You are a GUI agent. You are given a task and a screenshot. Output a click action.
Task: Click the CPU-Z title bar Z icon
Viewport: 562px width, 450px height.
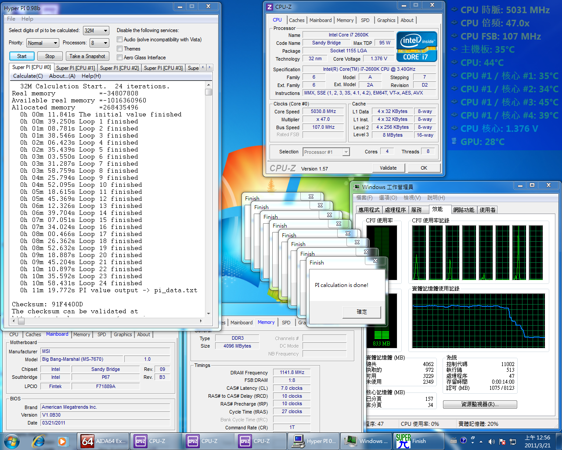click(270, 7)
